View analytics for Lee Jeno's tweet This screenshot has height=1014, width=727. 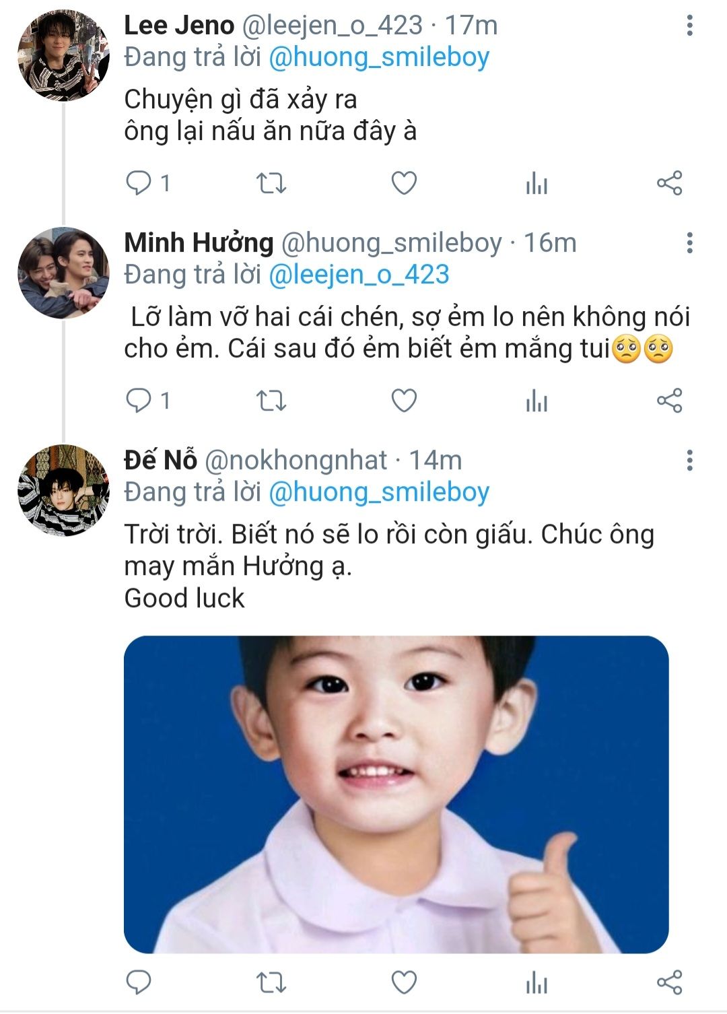[x=536, y=183]
